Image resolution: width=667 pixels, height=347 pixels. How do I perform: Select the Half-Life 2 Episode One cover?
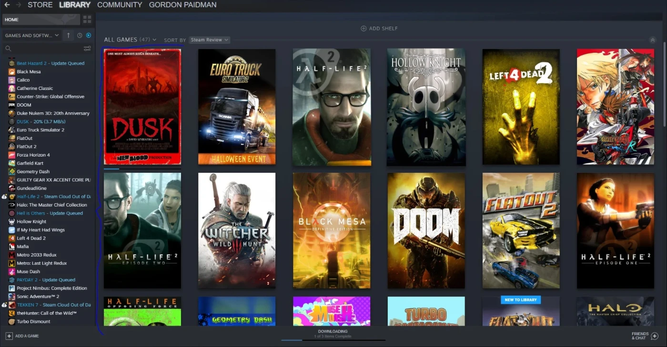tap(615, 230)
